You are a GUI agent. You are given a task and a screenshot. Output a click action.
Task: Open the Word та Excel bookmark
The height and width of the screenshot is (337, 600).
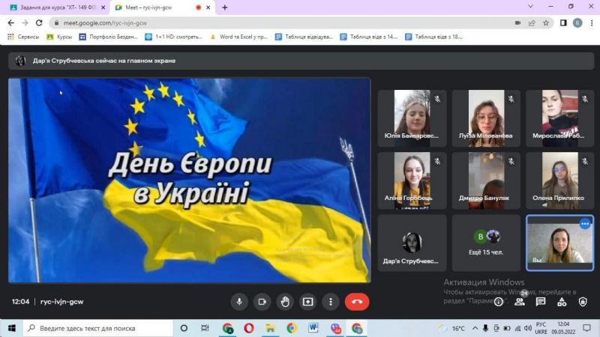(x=238, y=37)
